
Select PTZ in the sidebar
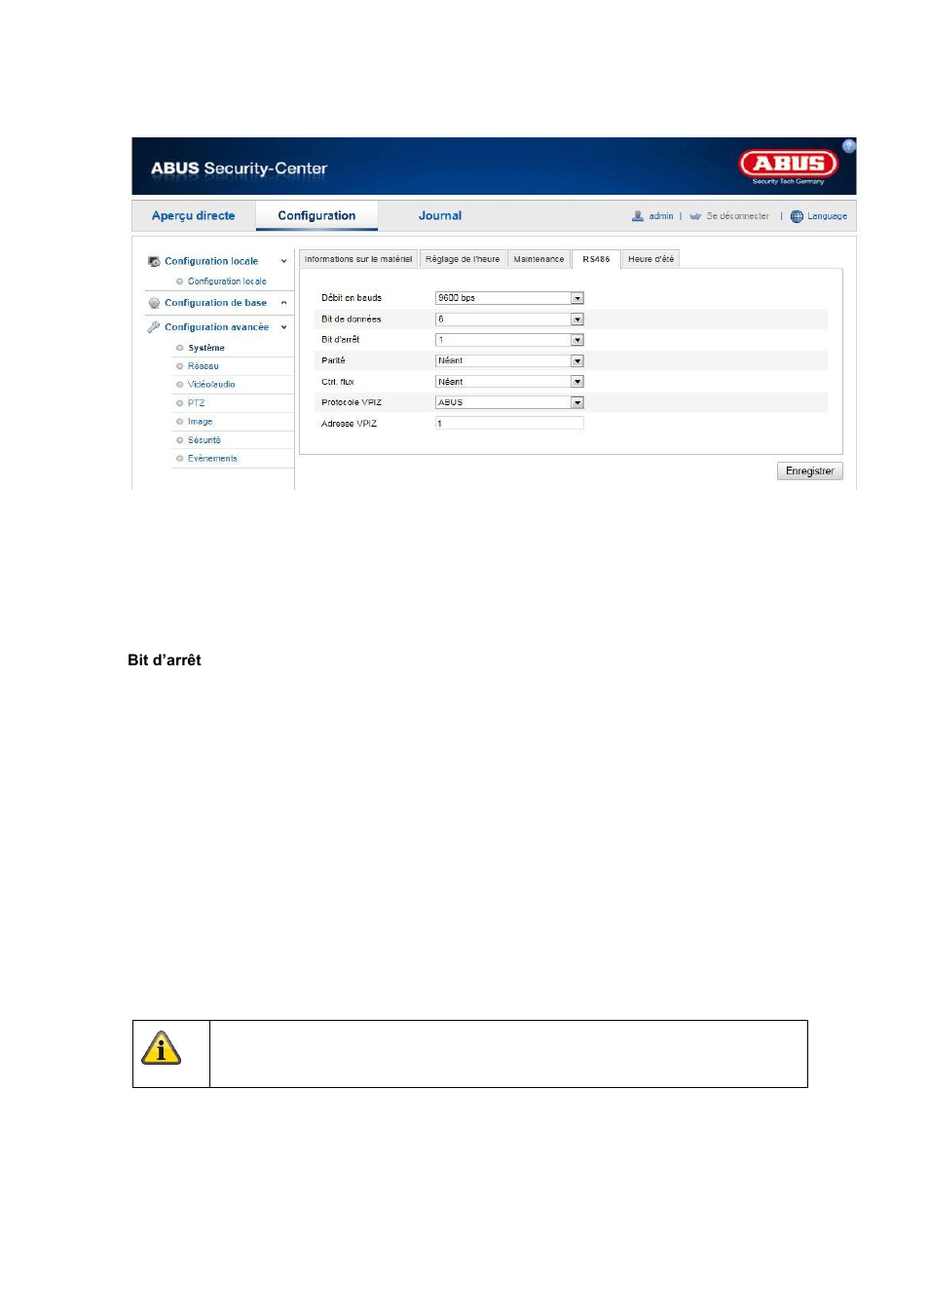pyautogui.click(x=196, y=403)
